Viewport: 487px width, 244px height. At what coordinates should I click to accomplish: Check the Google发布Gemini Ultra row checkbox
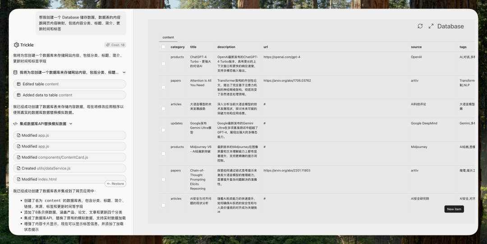(x=163, y=130)
